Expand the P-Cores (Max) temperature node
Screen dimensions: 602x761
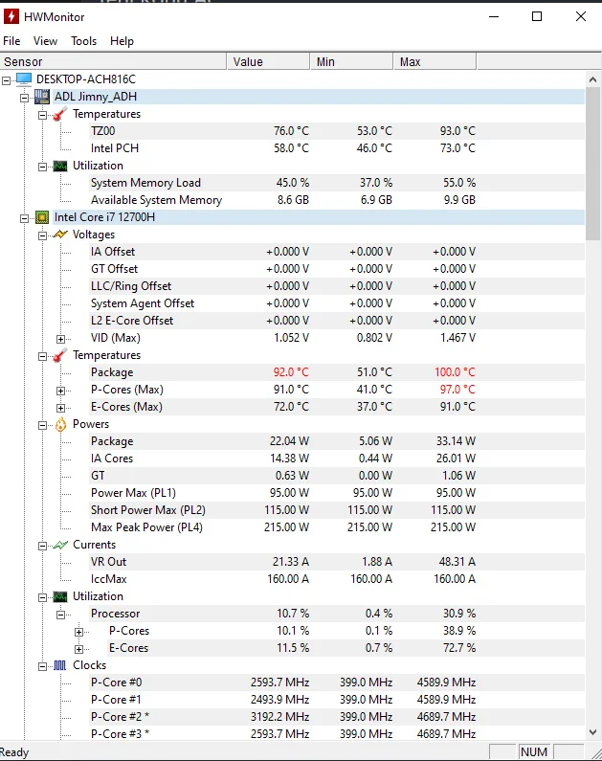[61, 390]
